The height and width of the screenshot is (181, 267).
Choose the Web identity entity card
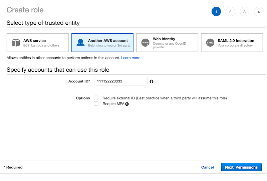[167, 43]
